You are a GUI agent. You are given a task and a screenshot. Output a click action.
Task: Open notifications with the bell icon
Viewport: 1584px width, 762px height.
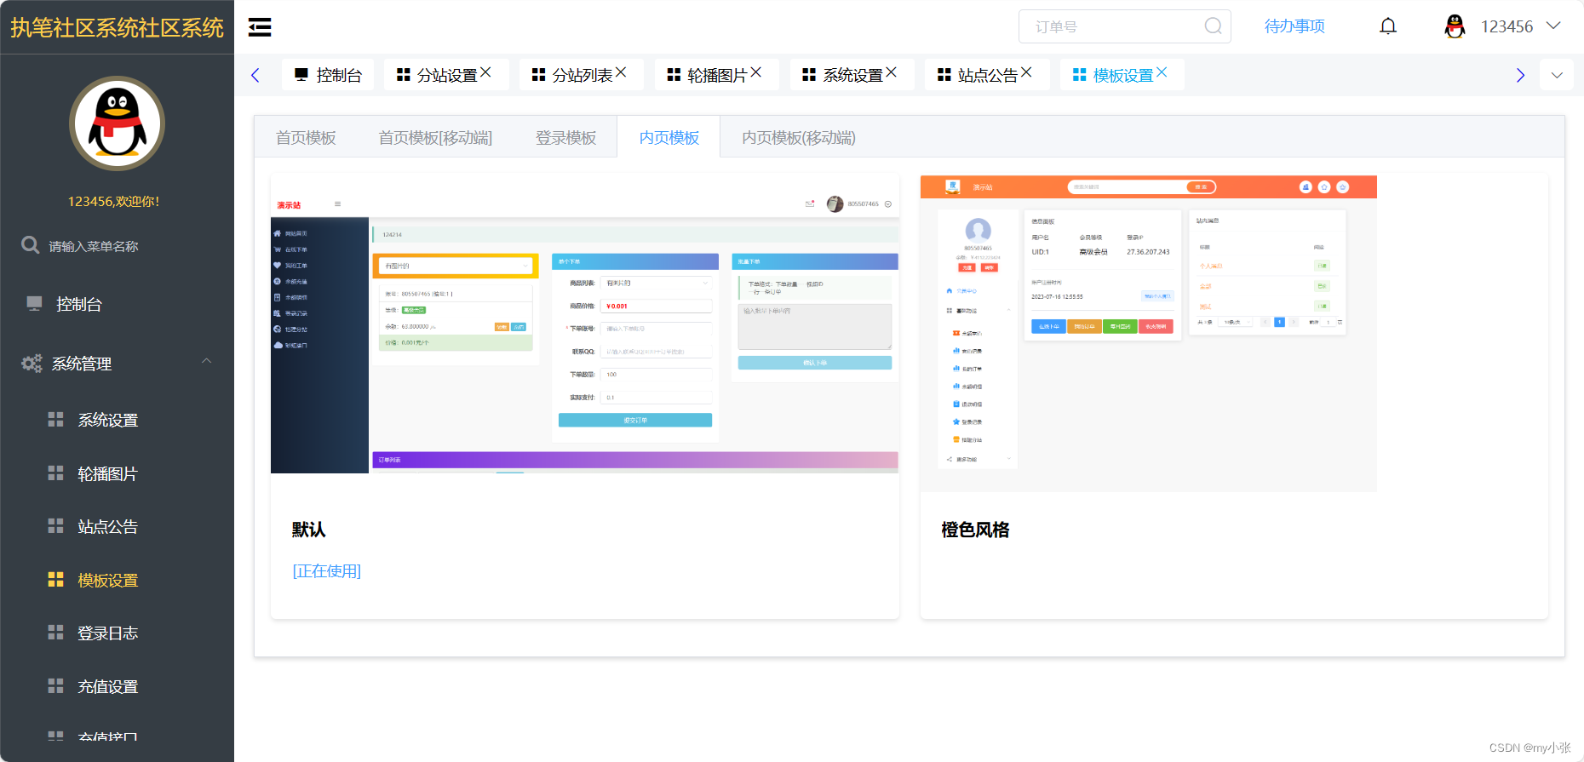1388,26
